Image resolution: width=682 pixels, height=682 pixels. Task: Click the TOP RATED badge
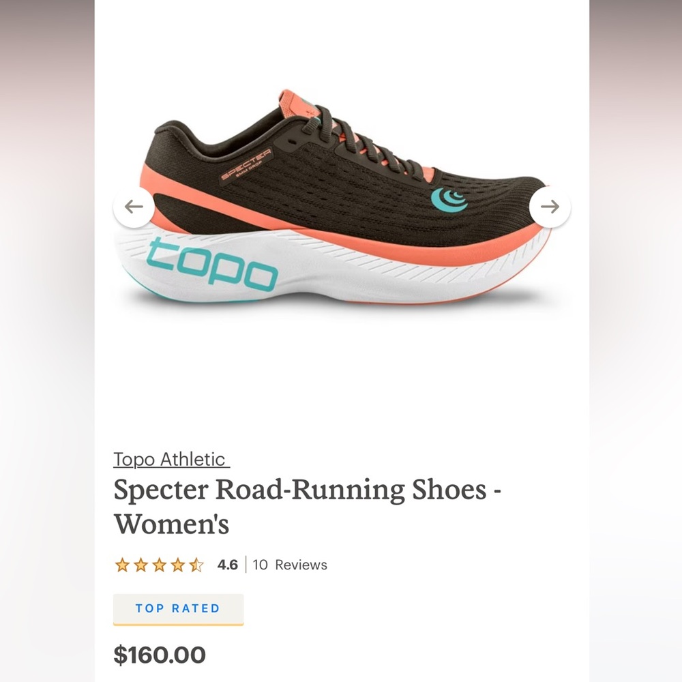(179, 609)
